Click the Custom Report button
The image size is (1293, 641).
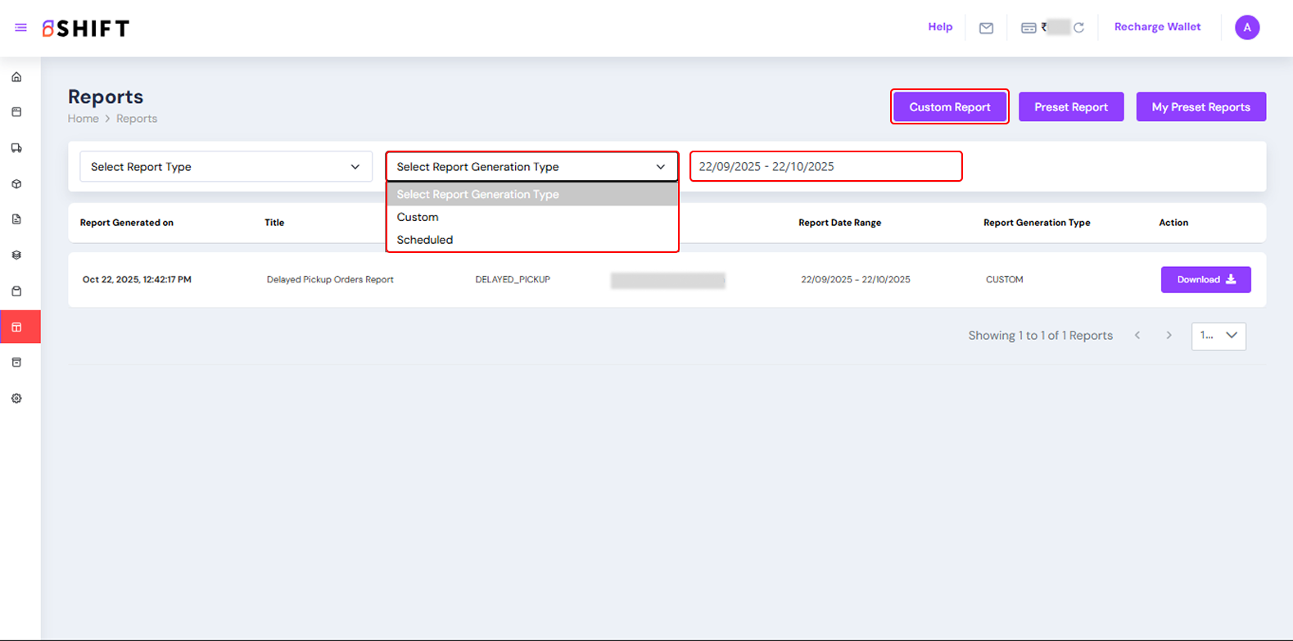click(949, 107)
